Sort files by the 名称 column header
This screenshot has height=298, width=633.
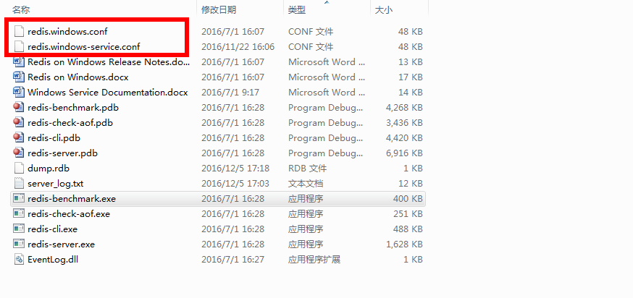(21, 10)
